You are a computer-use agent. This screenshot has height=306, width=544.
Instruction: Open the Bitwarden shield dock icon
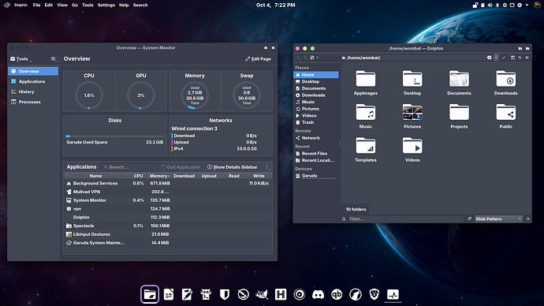click(x=225, y=294)
